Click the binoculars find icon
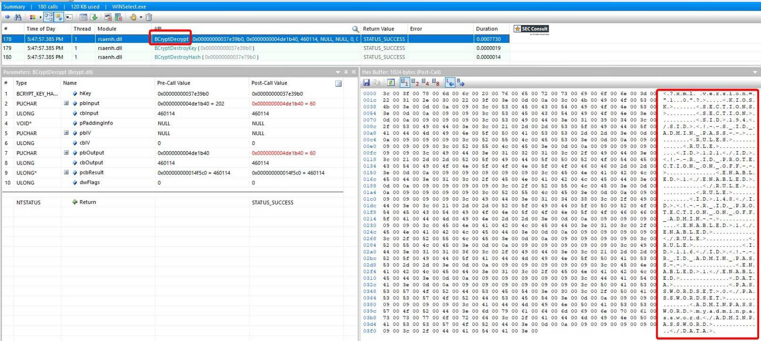The height and width of the screenshot is (341, 761). point(18,17)
